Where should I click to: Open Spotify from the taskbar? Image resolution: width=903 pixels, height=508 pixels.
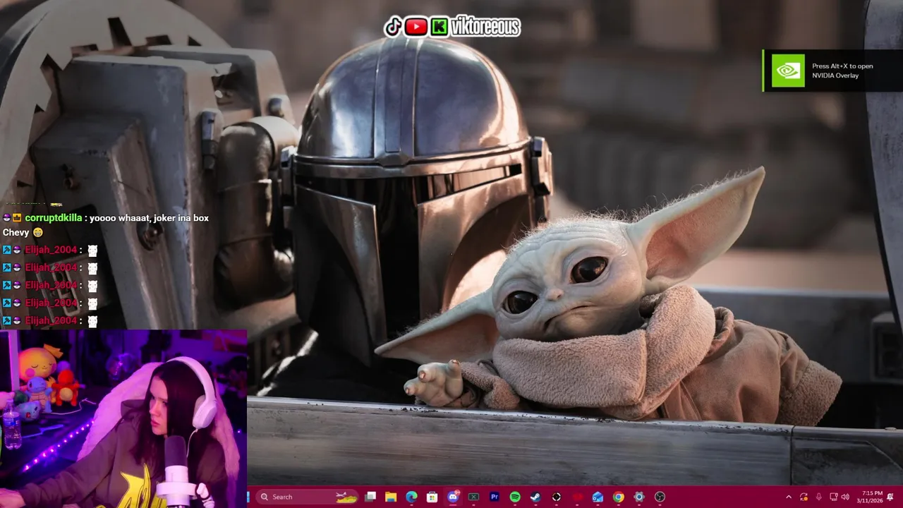coord(515,497)
